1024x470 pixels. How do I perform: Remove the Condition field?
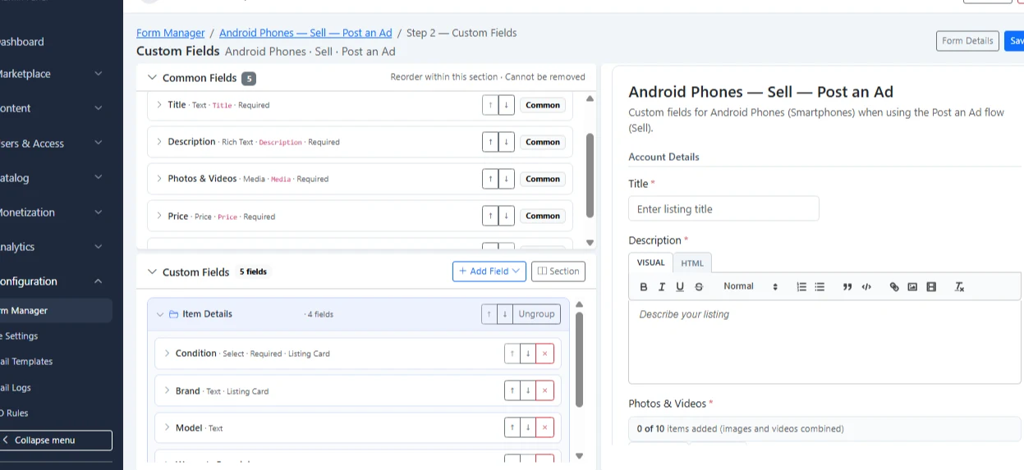544,354
